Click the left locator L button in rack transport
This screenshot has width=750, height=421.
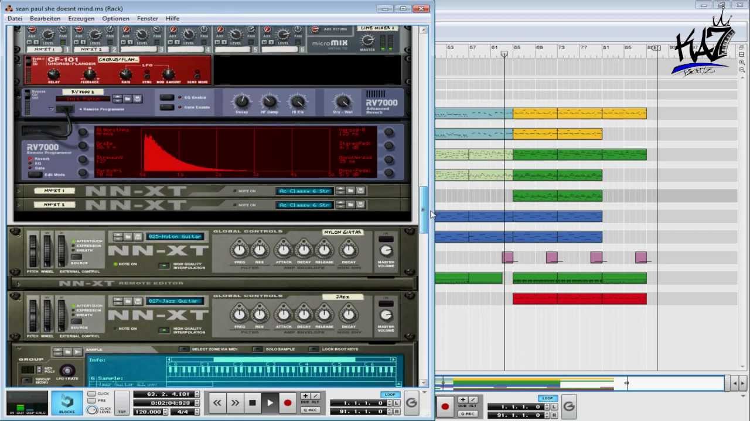(x=397, y=403)
